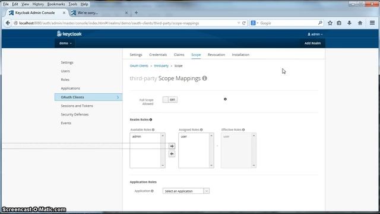380x214 pixels.
Task: Open Roles in the sidebar
Action: [65, 80]
